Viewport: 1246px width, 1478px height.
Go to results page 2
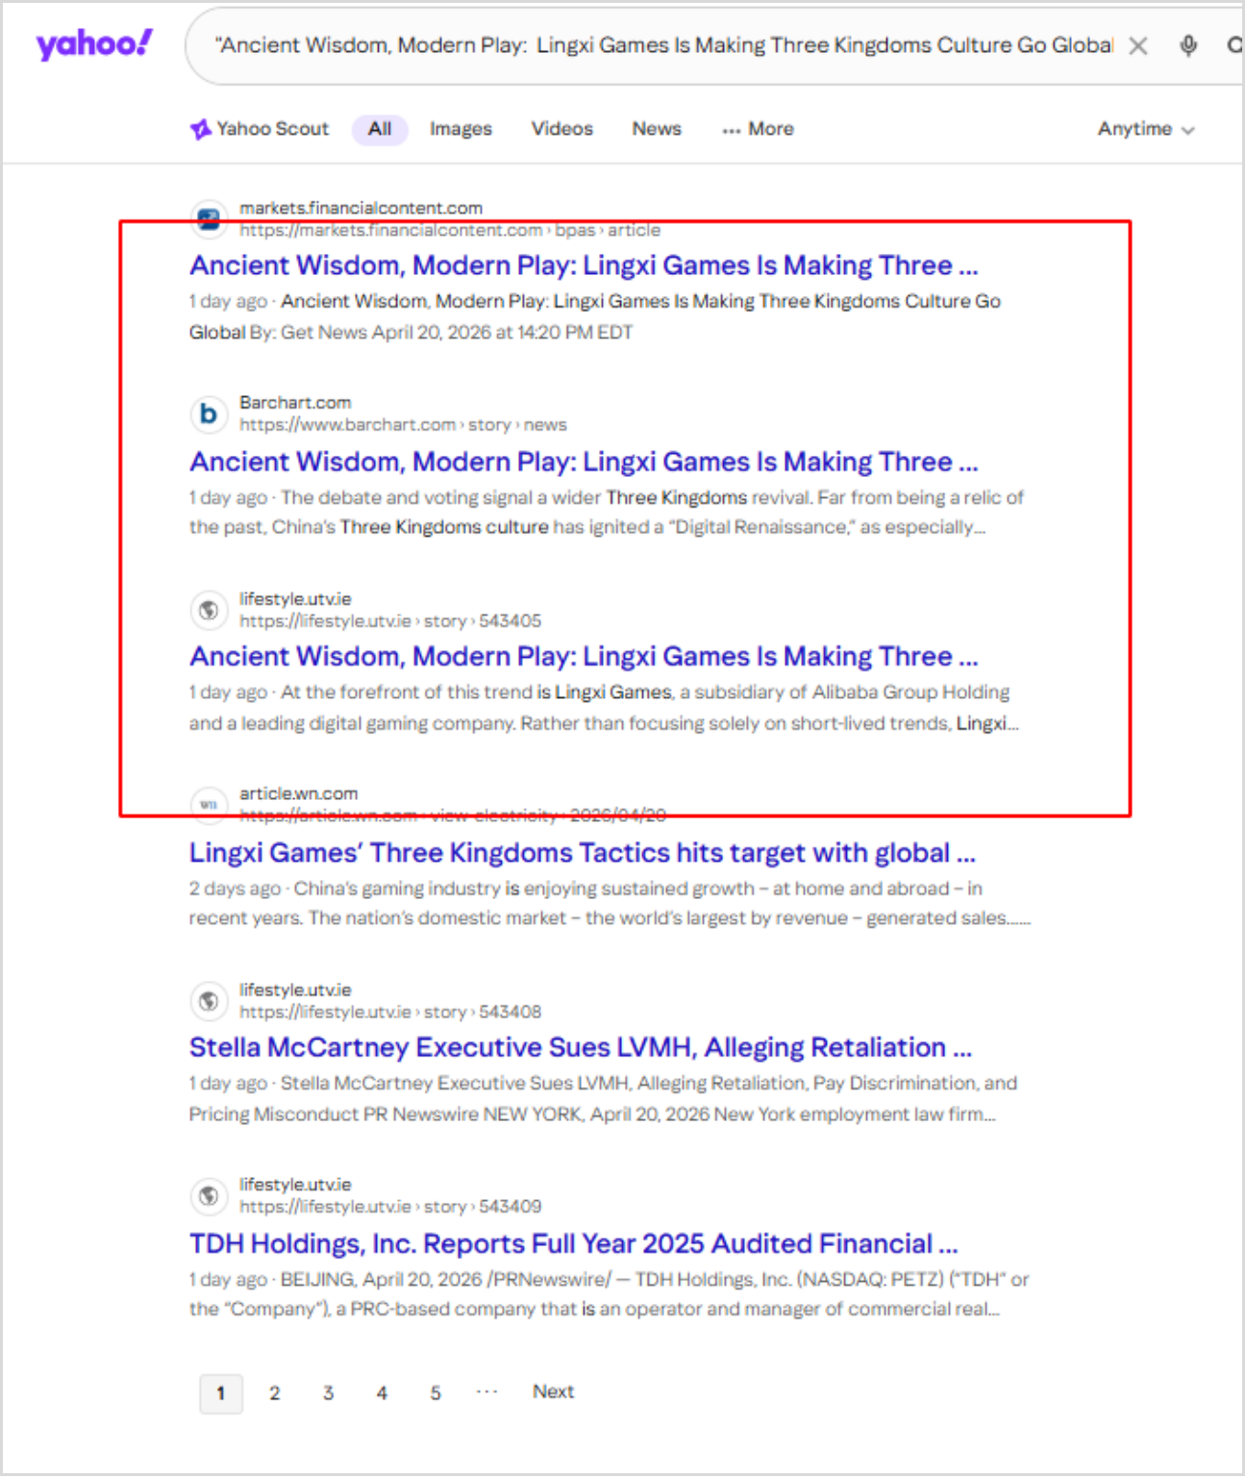275,1393
